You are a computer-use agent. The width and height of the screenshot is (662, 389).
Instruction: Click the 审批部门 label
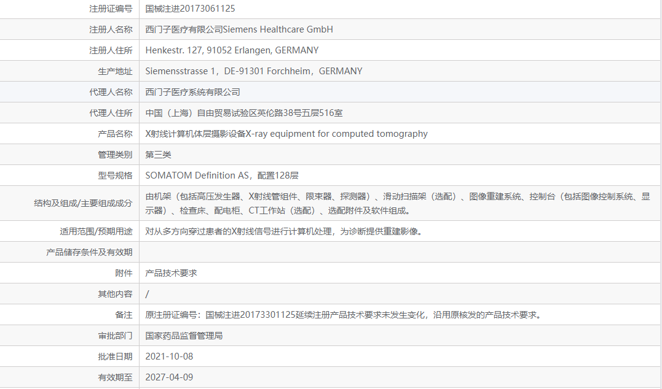[x=115, y=336]
